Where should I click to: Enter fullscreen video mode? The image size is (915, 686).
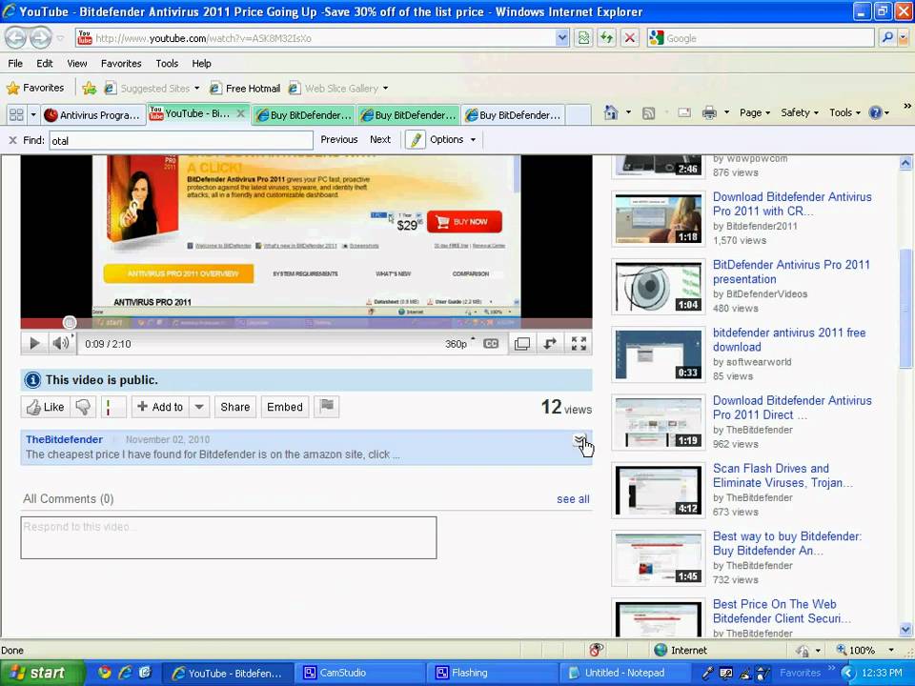[579, 344]
